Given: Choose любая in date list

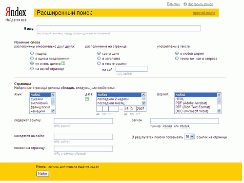Looking at the screenshot, I should 119,95.
